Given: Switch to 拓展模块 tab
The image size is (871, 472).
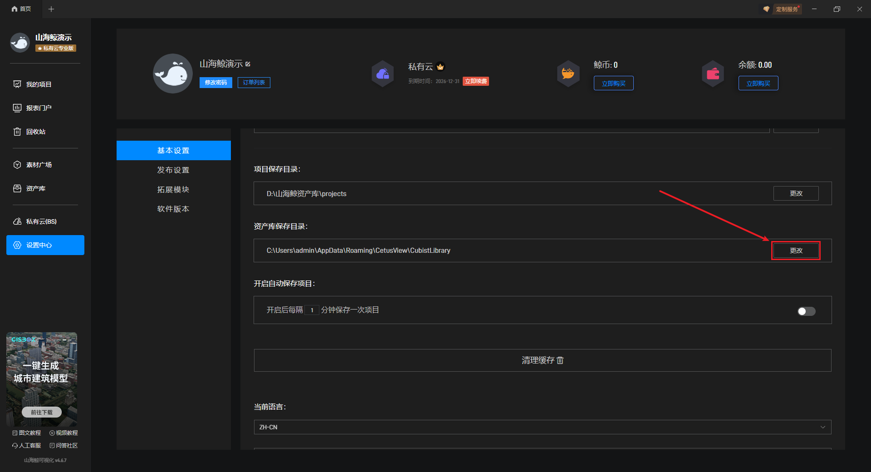Looking at the screenshot, I should click(x=173, y=190).
